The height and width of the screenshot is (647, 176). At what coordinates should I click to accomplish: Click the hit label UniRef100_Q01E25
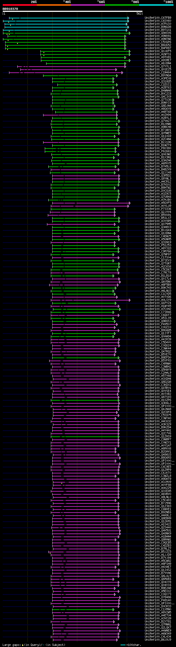158,69
